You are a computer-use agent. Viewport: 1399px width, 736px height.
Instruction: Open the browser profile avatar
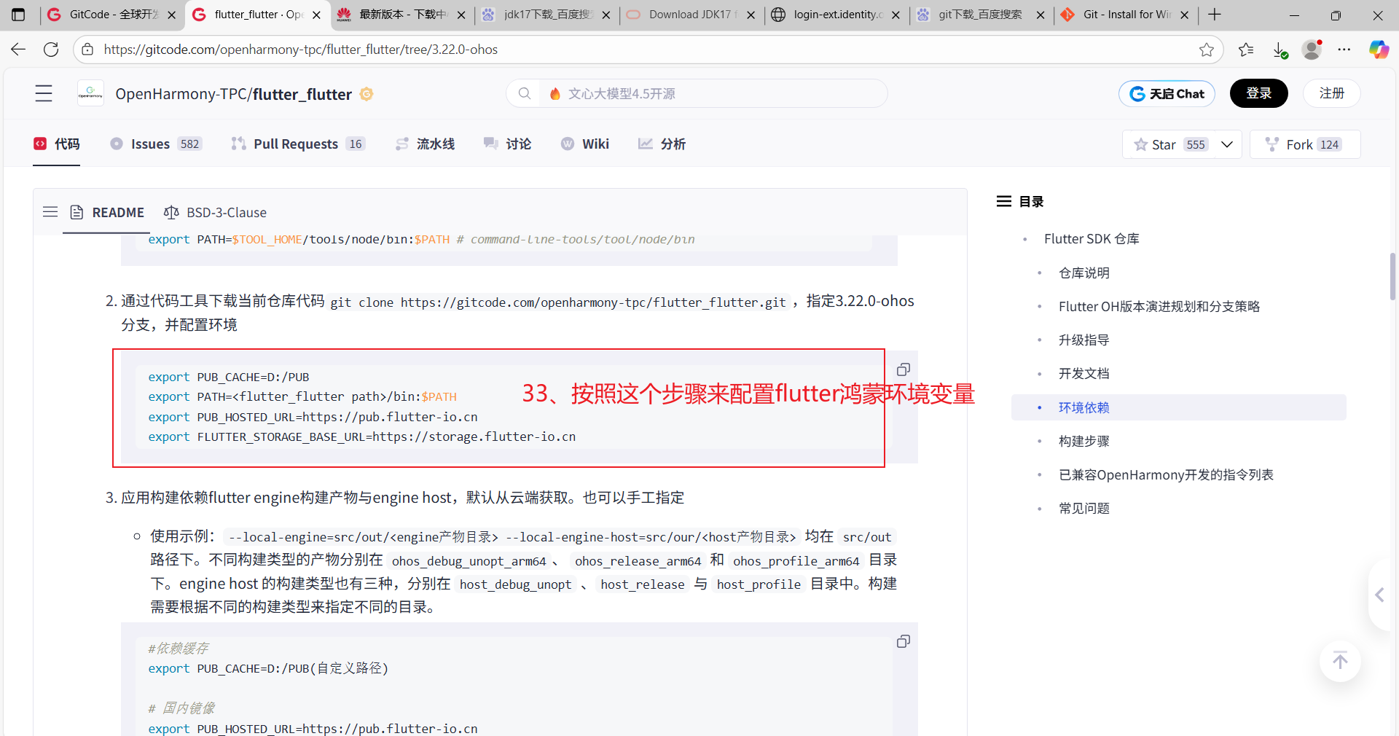coord(1312,50)
